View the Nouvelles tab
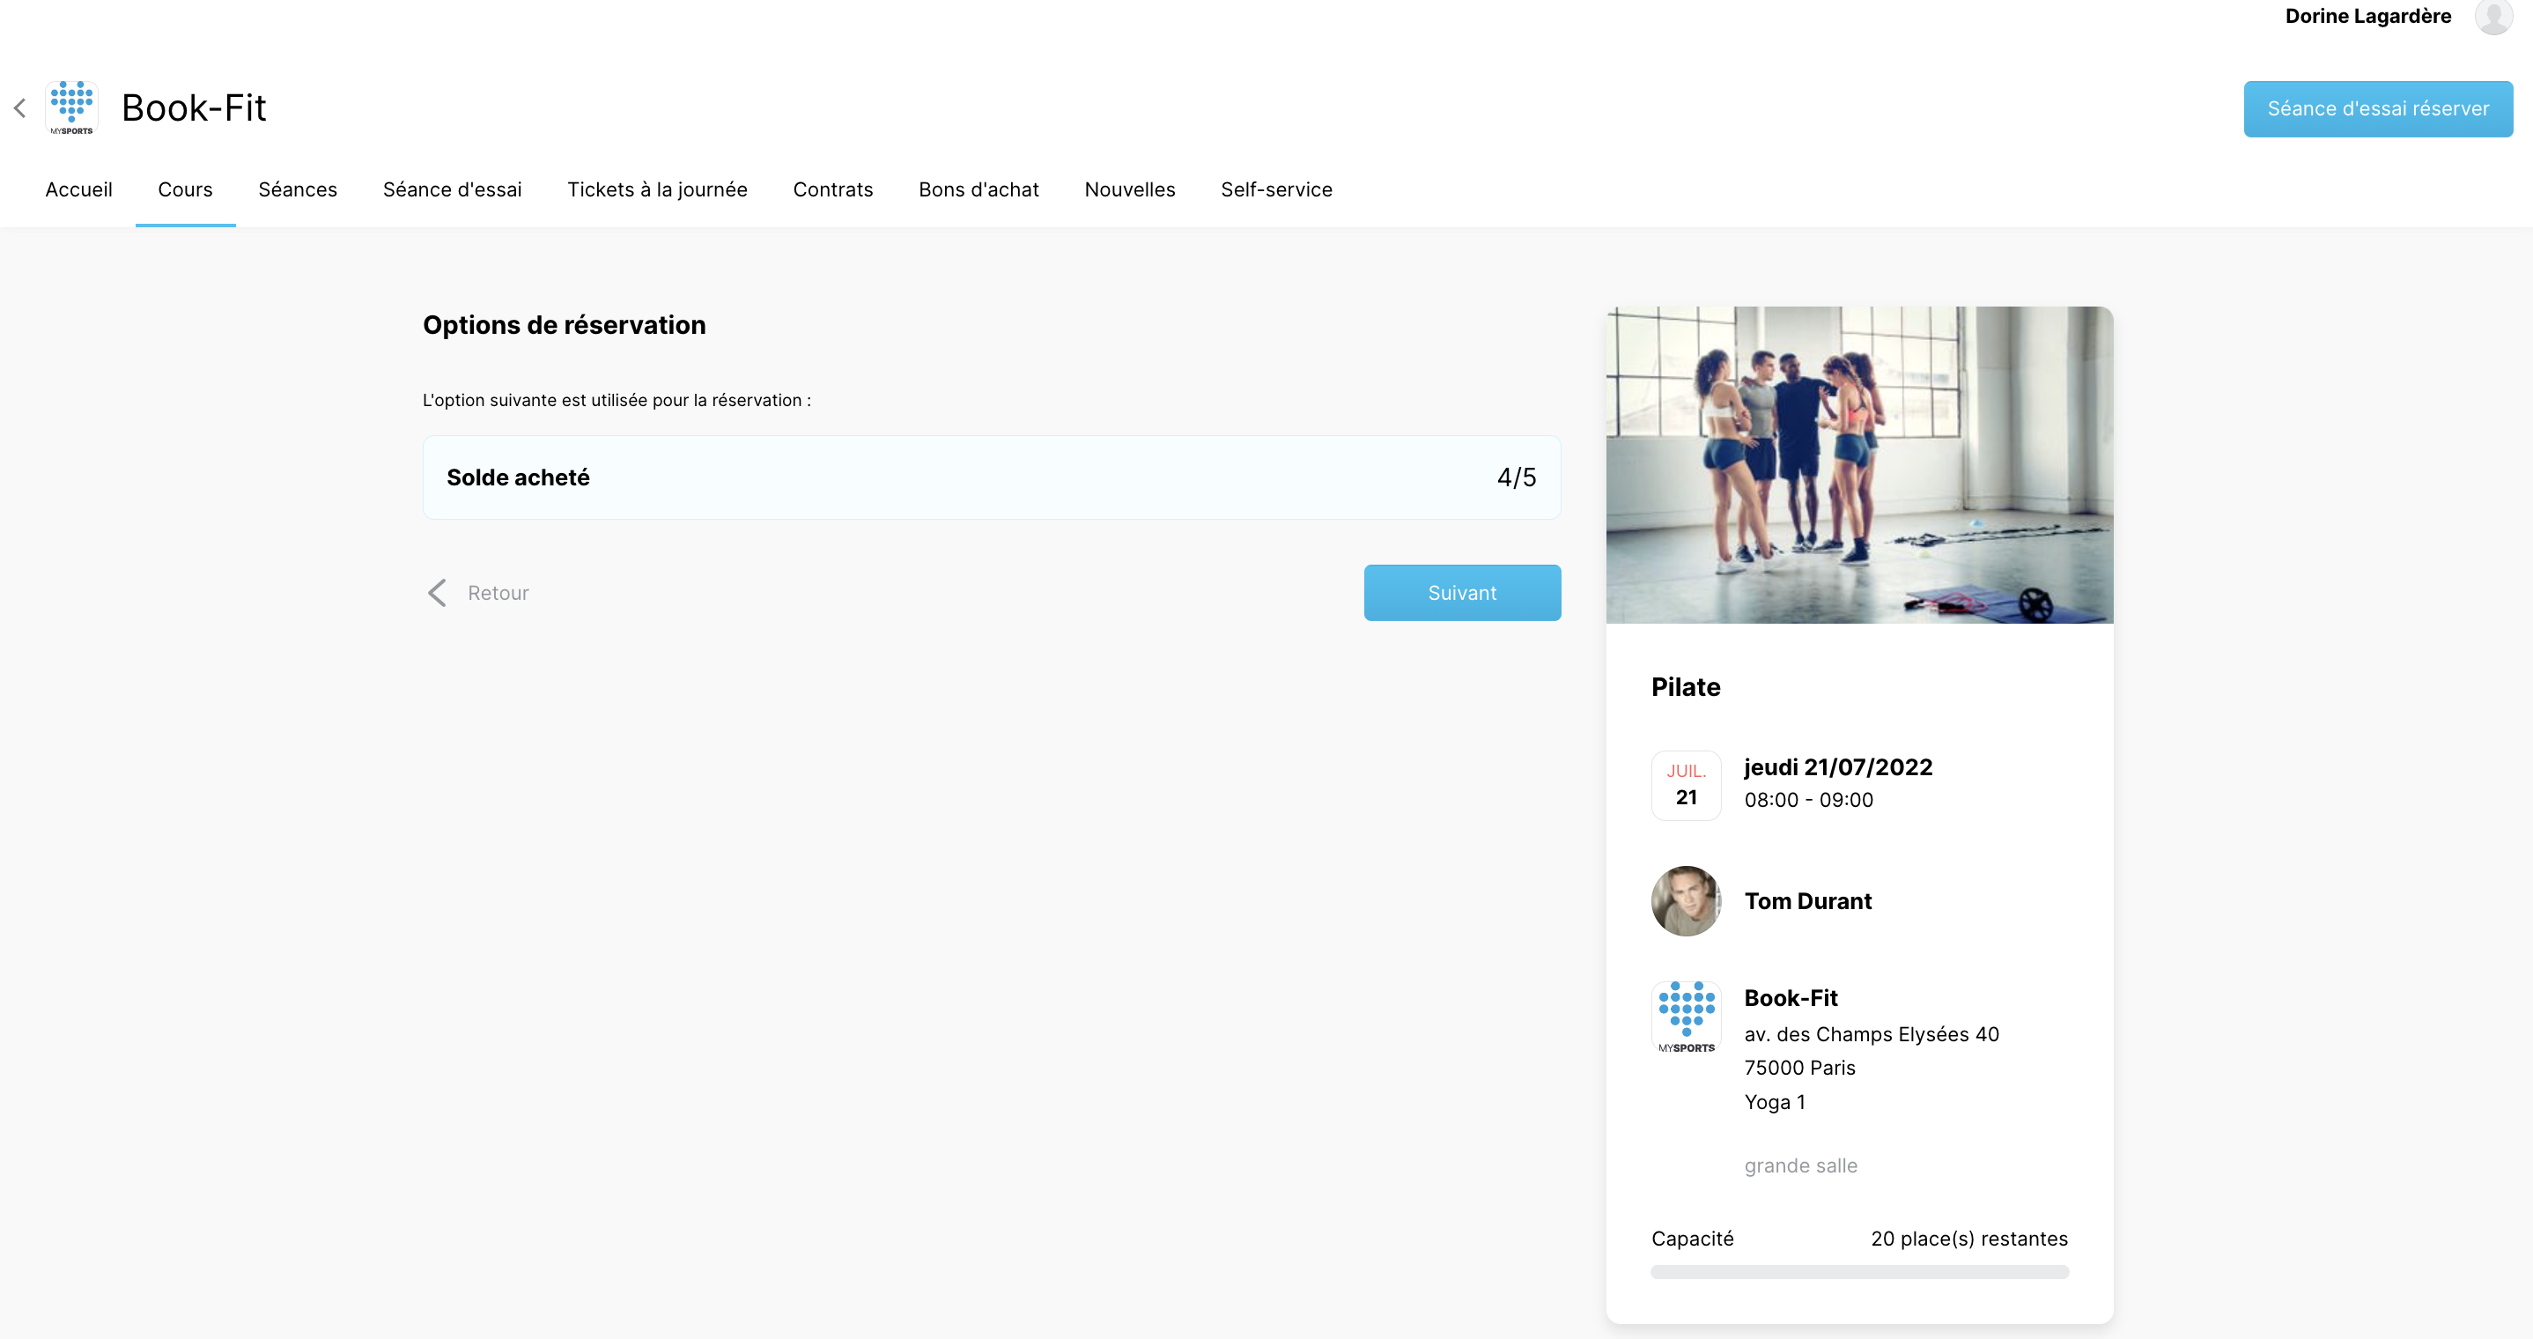 click(x=1130, y=190)
